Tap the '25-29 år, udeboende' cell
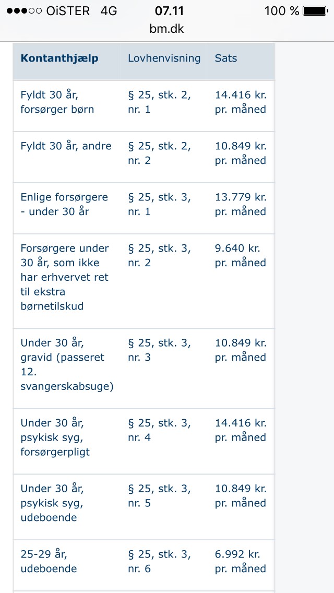Viewport: 334px width, 593px height. pos(49,561)
